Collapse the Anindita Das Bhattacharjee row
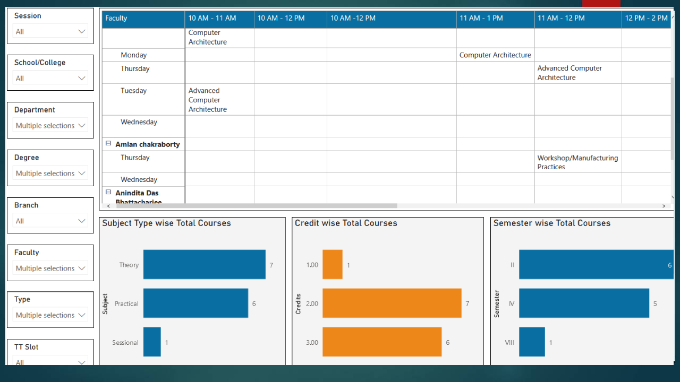Viewport: 680px width, 382px height. click(108, 193)
